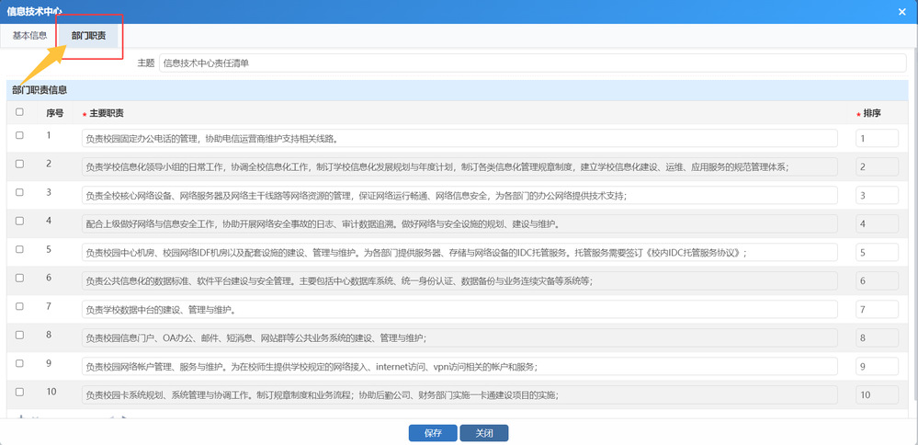Click the 关闭 button

pyautogui.click(x=484, y=433)
